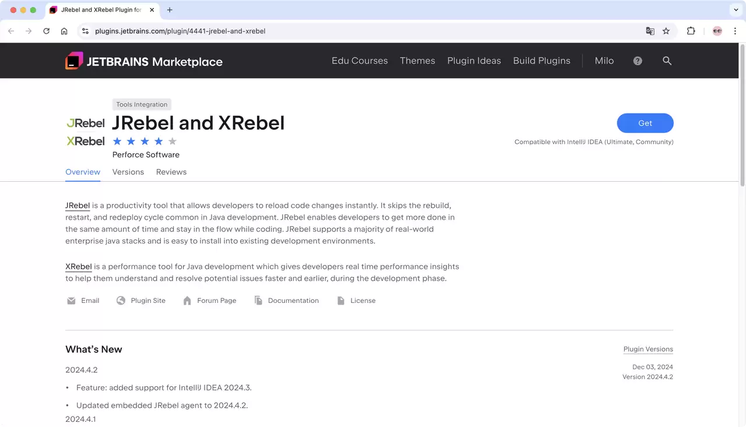Click the License document icon
746x427 pixels.
coord(341,301)
